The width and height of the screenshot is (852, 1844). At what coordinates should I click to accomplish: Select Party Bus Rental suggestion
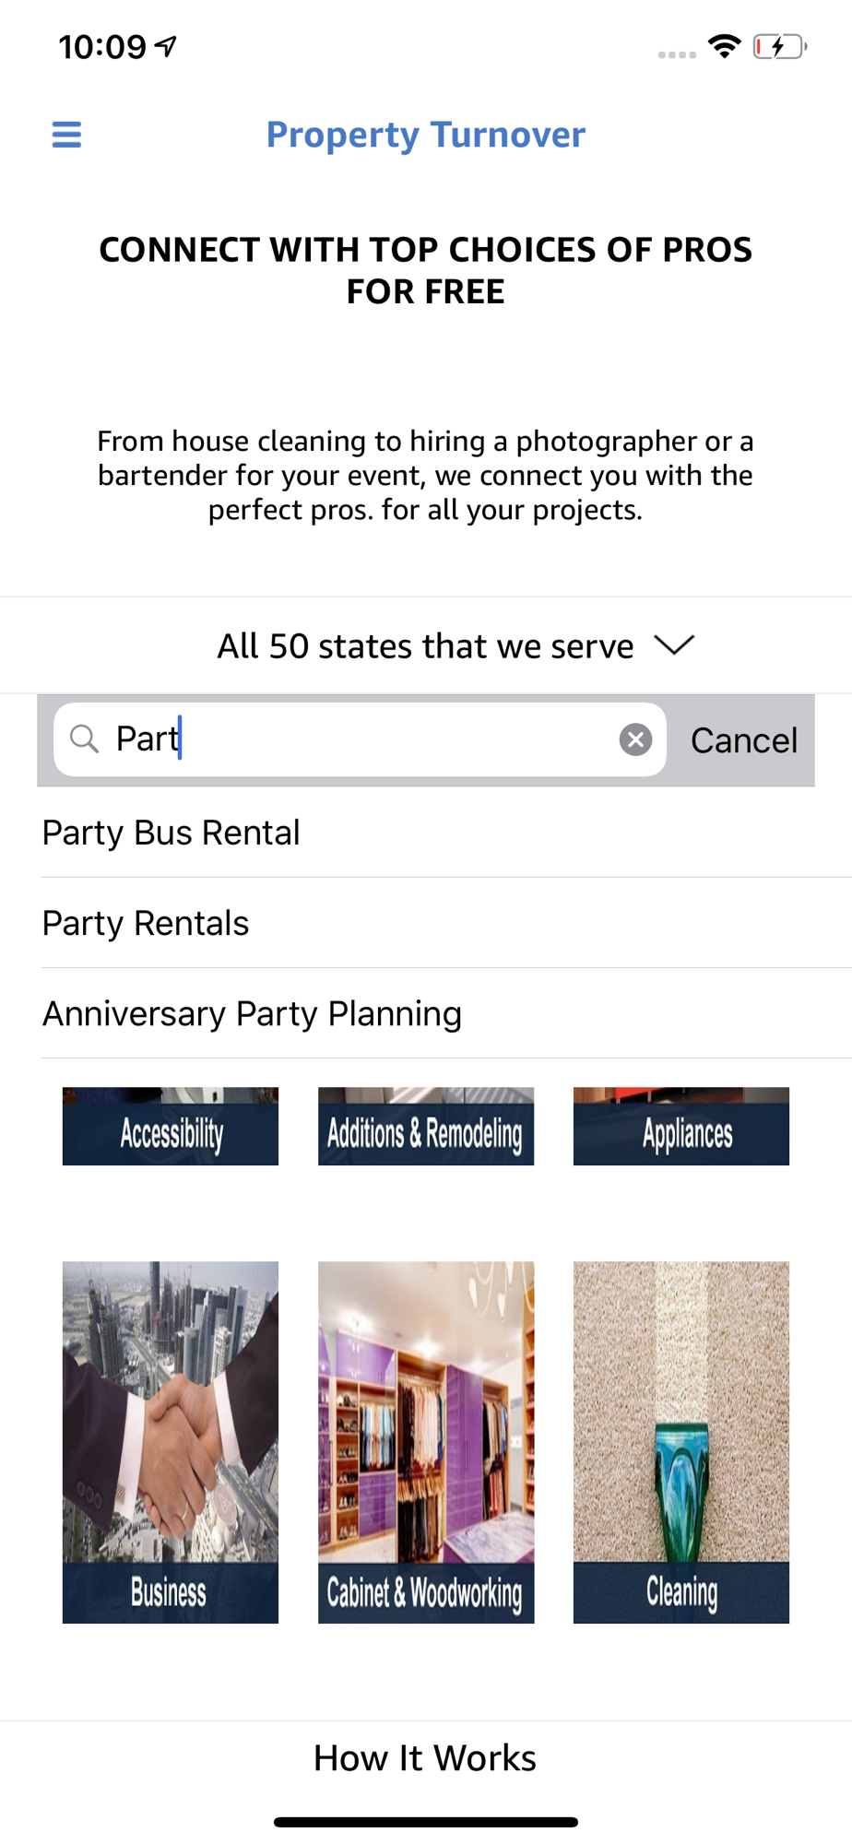tap(172, 833)
